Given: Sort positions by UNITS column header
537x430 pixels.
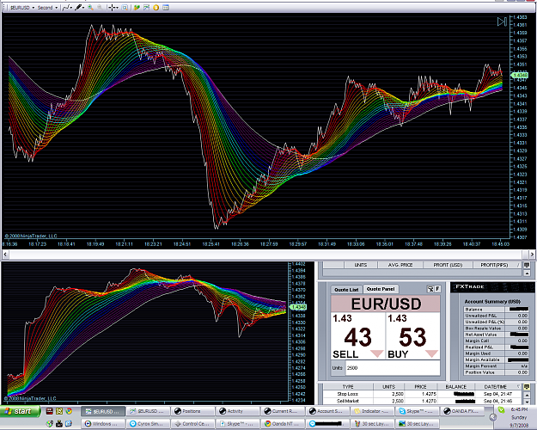Looking at the screenshot, I should click(361, 265).
